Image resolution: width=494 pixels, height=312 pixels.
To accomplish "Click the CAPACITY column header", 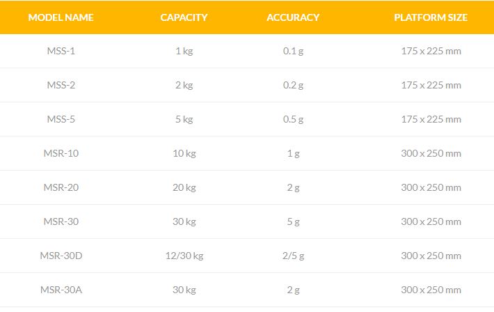I will (x=184, y=17).
